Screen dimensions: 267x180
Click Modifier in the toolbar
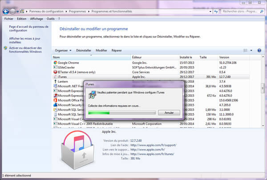pyautogui.click(x=101, y=50)
